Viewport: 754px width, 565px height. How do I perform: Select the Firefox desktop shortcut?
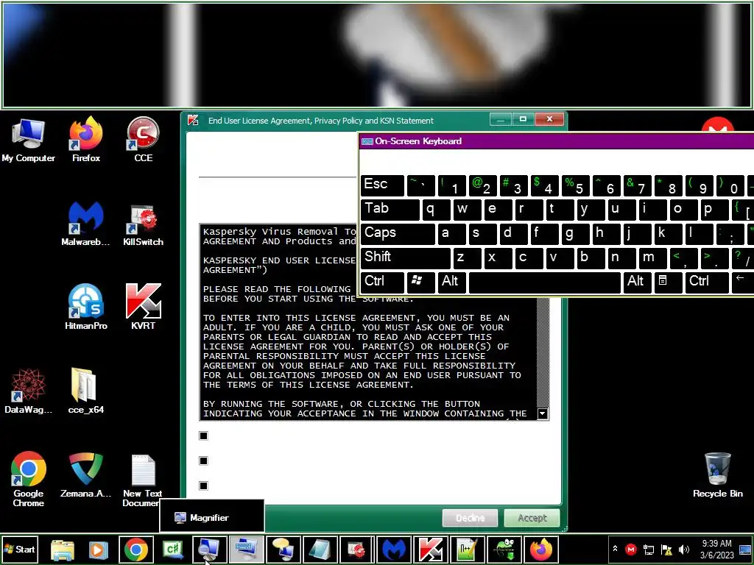[x=86, y=140]
